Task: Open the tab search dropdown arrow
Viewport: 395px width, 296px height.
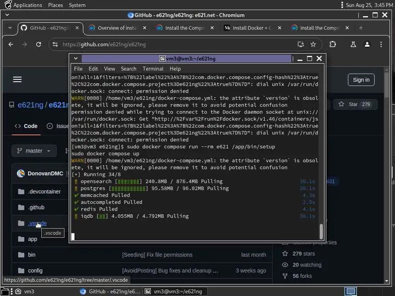Action: [x=10, y=28]
